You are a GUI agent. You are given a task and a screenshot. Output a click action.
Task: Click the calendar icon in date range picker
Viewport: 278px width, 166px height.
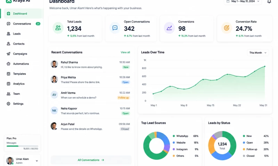coord(228,1)
